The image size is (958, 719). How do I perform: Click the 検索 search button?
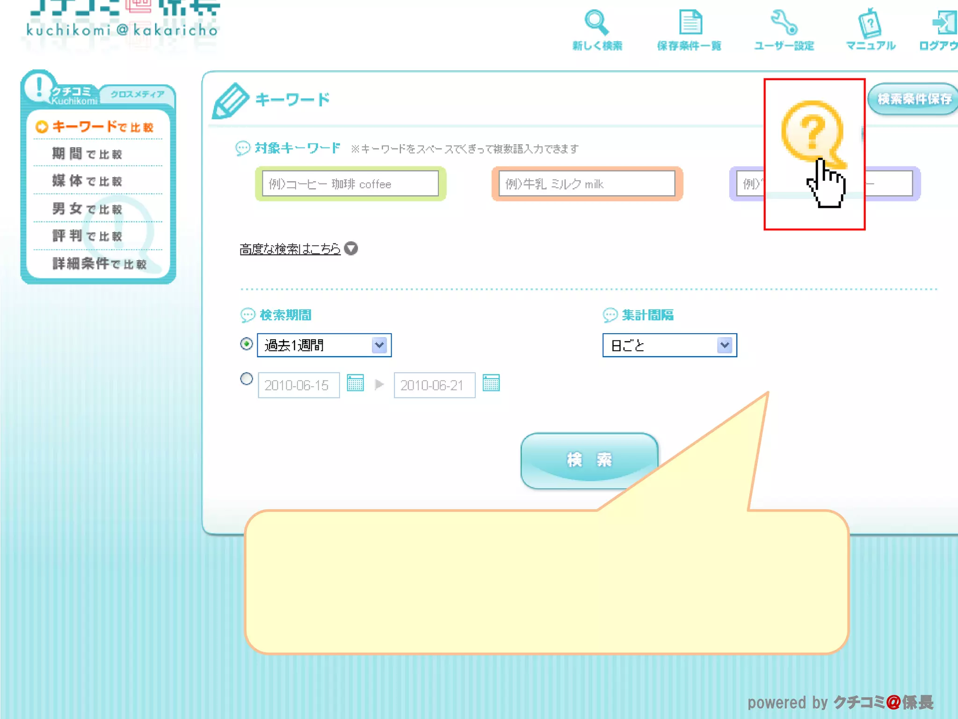[x=589, y=461]
